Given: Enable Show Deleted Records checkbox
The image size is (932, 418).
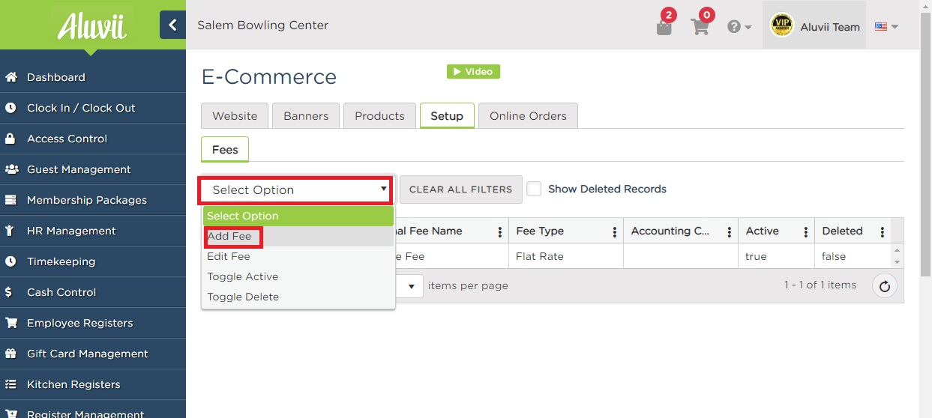Looking at the screenshot, I should pos(534,189).
